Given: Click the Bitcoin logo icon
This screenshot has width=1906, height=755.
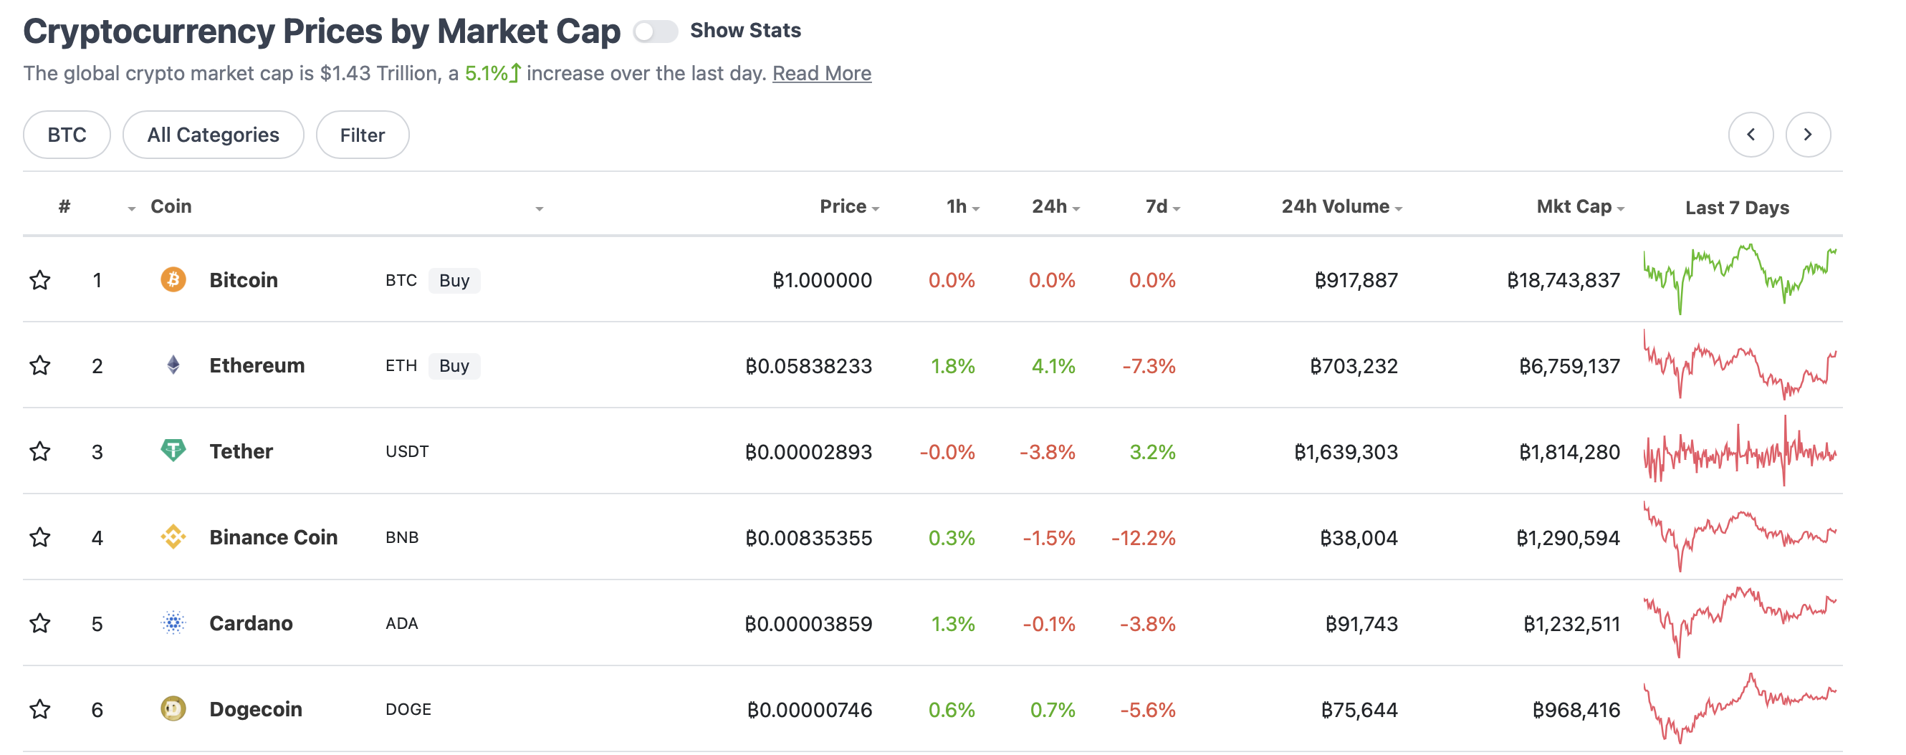Looking at the screenshot, I should [x=173, y=279].
